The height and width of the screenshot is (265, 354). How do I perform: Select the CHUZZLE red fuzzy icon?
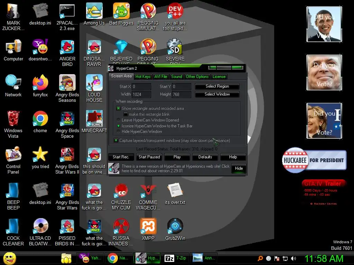tap(121, 196)
